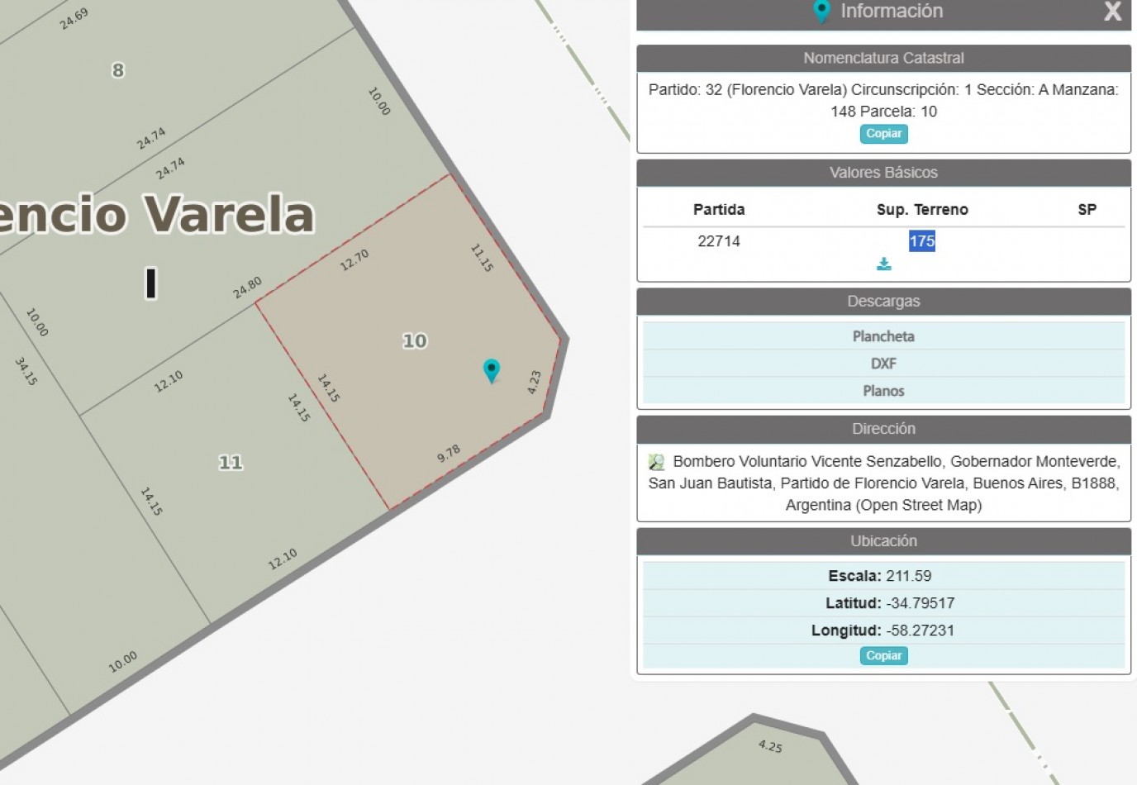This screenshot has height=785, width=1137.
Task: Click the location pin icon beside Información
Action: [821, 12]
